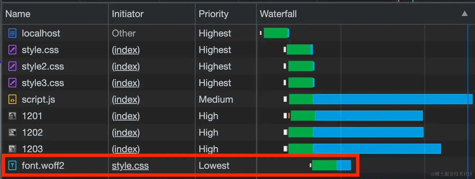Image resolution: width=475 pixels, height=179 pixels.
Task: Sort by the Waterfall column header
Action: tap(278, 14)
